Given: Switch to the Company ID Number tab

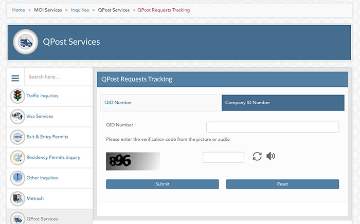Looking at the screenshot, I should [x=283, y=103].
